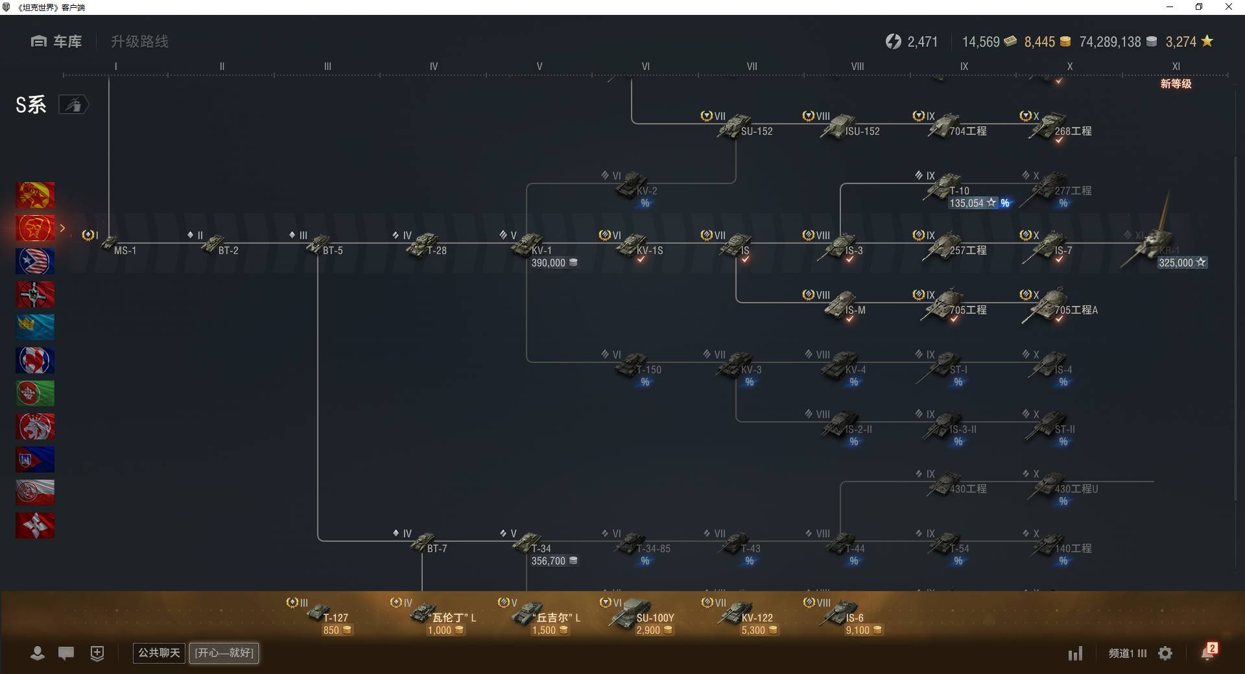This screenshot has width=1245, height=674.
Task: Select the SU-152 tank destroyer
Action: click(x=737, y=124)
